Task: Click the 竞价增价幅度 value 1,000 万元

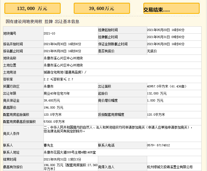Action: 155,100
